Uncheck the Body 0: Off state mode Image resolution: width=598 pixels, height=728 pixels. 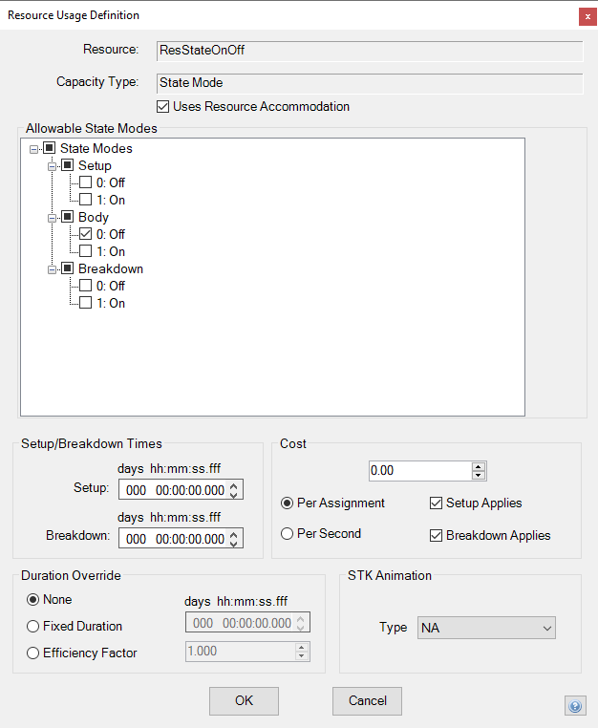(x=86, y=235)
